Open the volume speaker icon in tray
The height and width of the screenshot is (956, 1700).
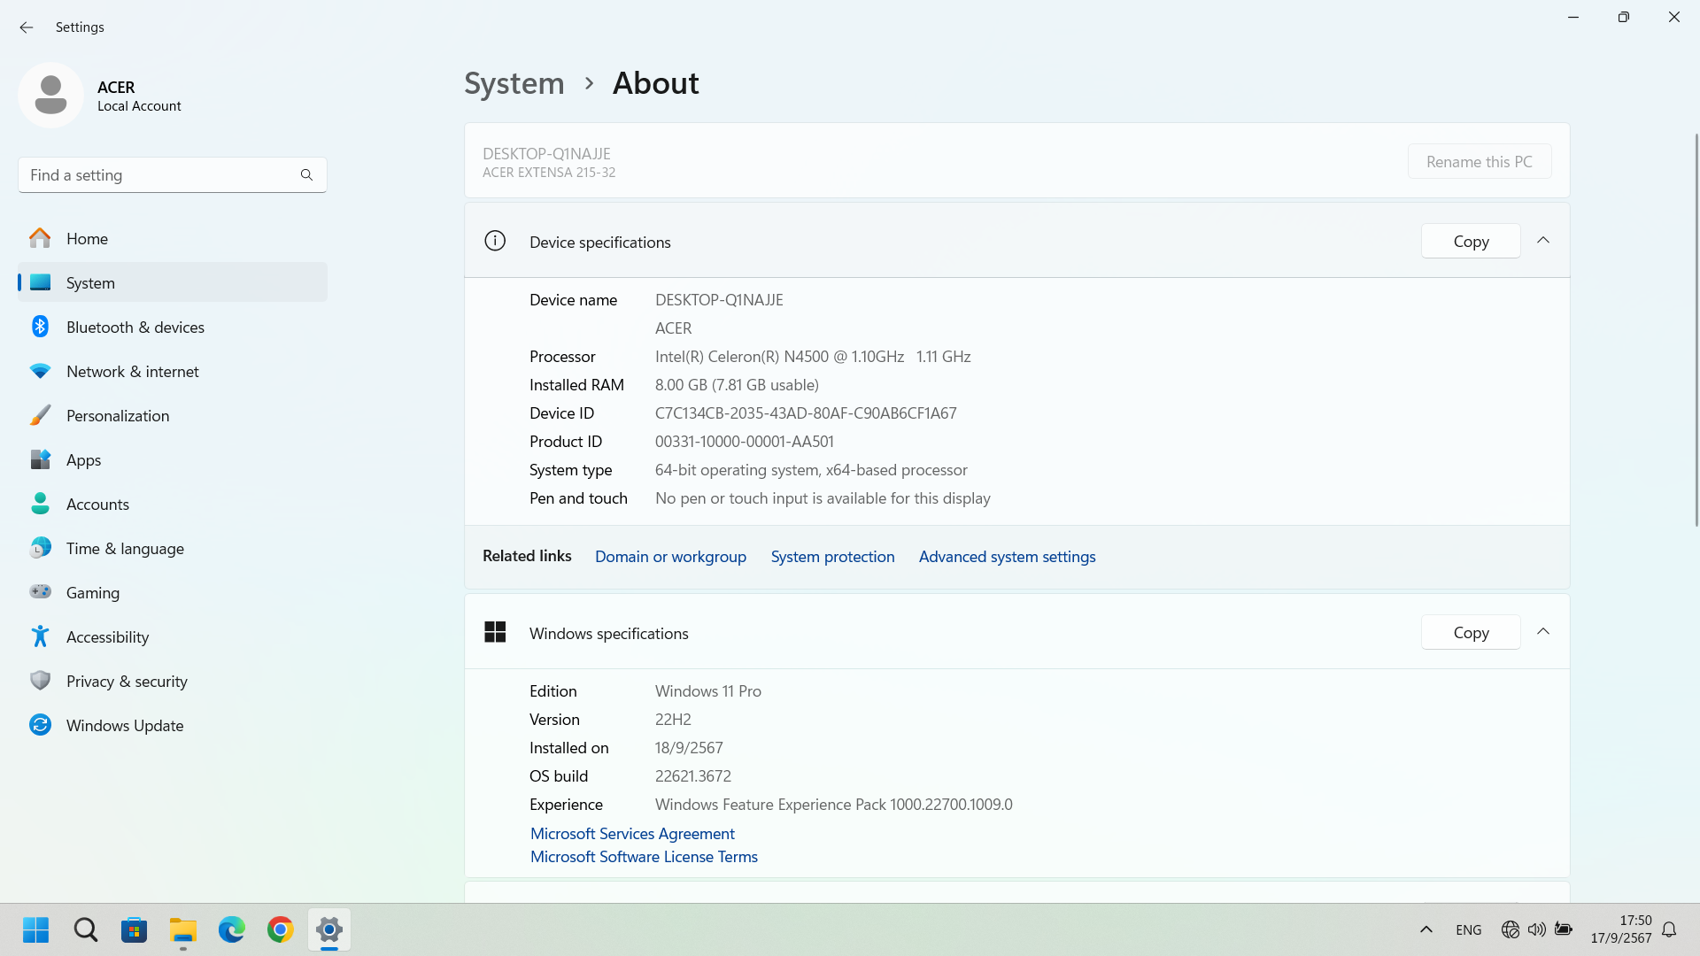[x=1537, y=929]
